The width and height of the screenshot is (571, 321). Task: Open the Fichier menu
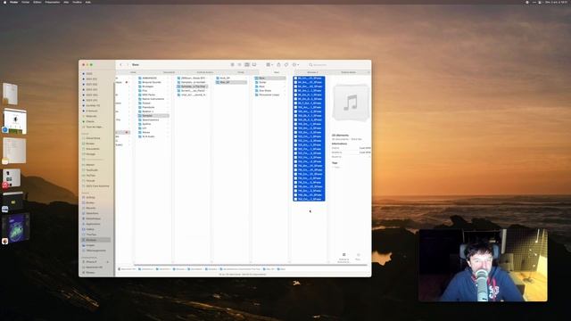(26, 2)
